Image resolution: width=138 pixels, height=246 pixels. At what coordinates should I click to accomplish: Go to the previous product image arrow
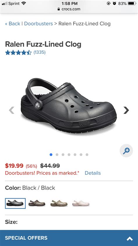(x=12, y=110)
